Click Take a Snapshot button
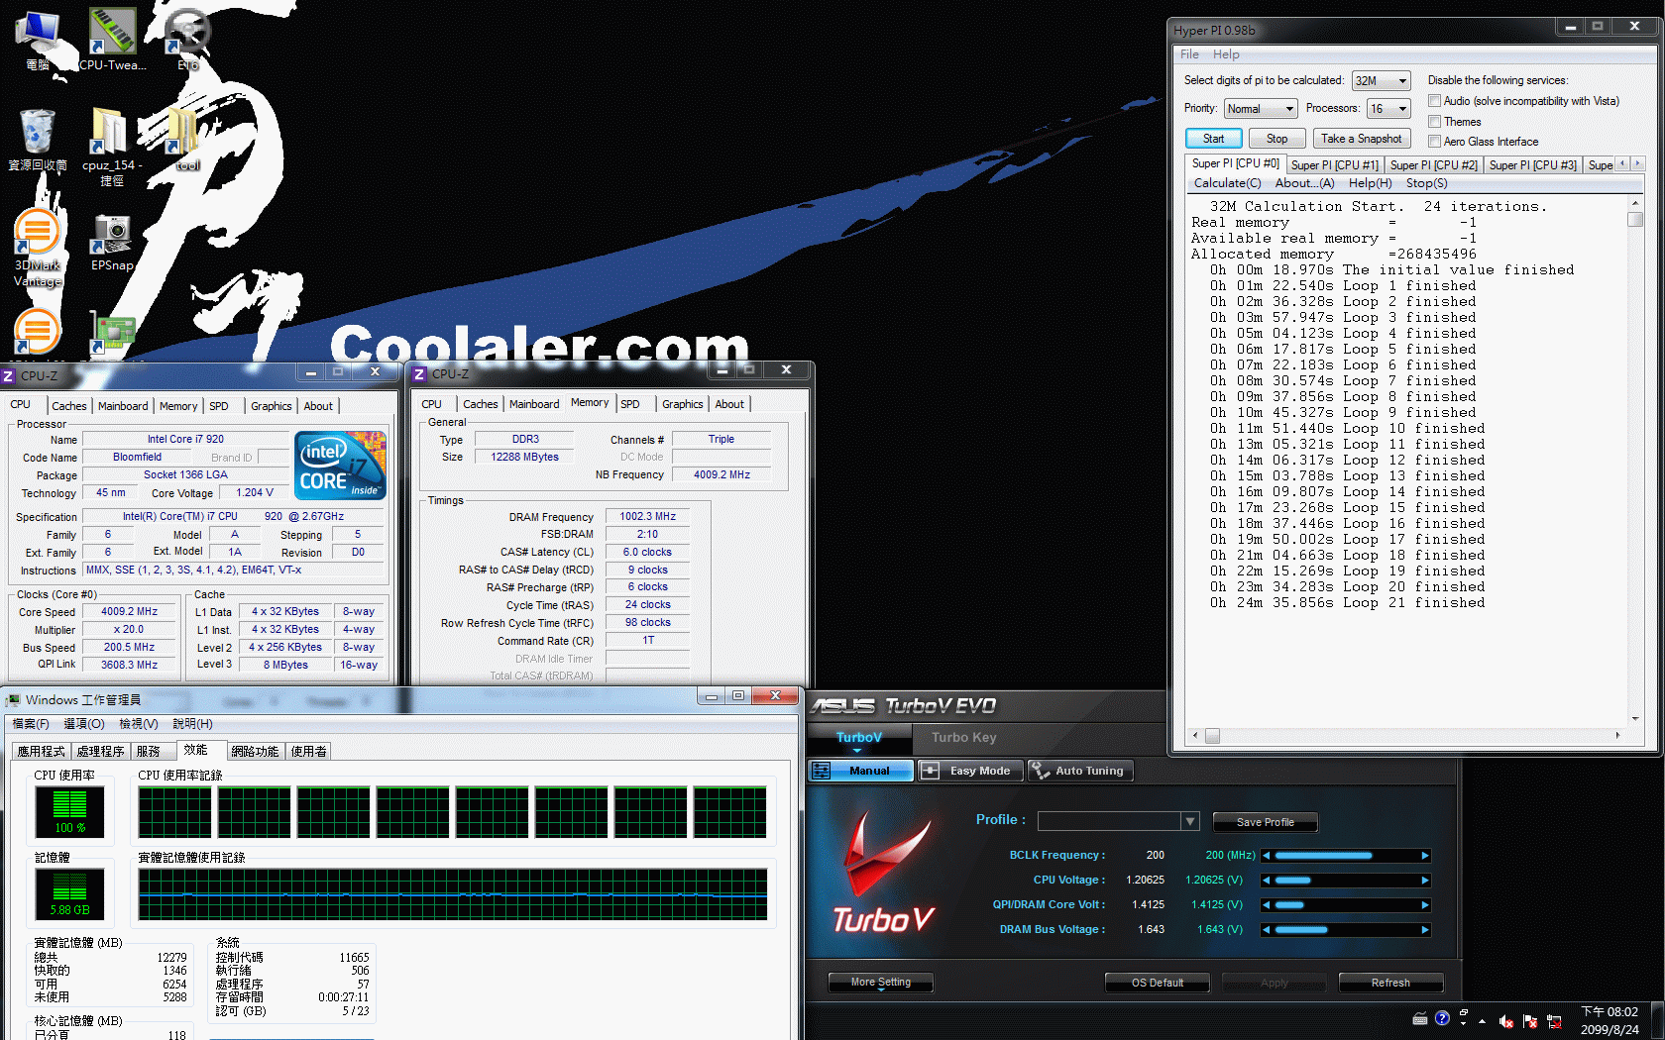Screen dimensions: 1665x1040 [x=1361, y=139]
